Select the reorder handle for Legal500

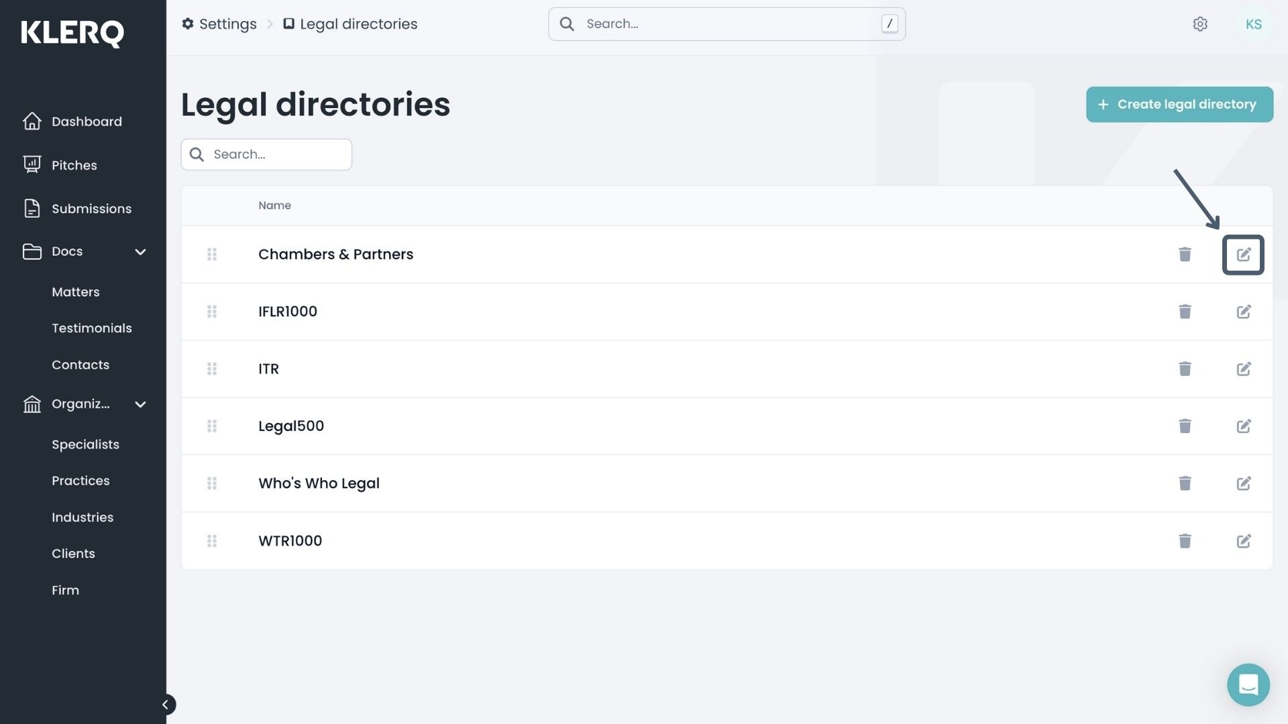pyautogui.click(x=212, y=426)
